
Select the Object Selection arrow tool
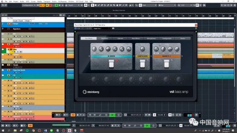pos(92,5)
